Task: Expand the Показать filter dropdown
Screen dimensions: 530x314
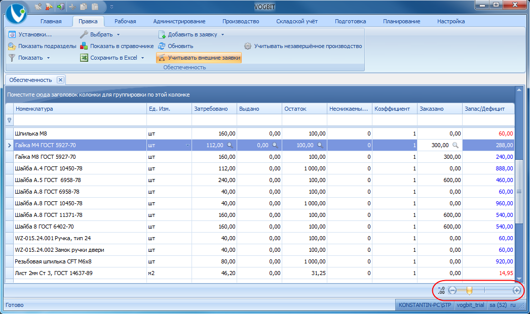Action: point(48,58)
